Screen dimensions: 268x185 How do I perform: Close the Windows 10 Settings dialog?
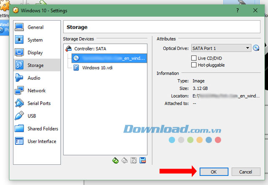(x=255, y=10)
